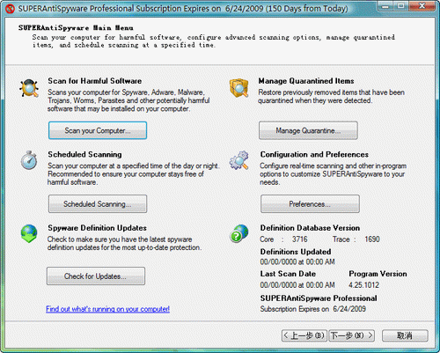Open Scheduled Scanning settings button

click(98, 204)
